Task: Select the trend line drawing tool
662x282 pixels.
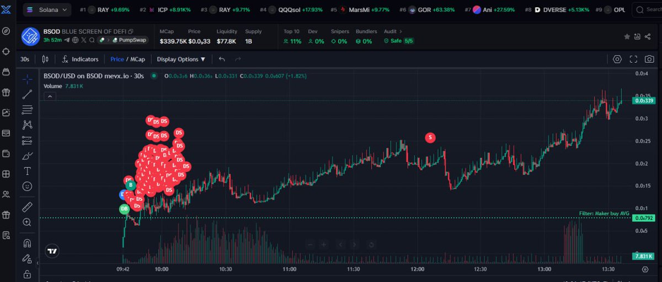Action: point(27,94)
